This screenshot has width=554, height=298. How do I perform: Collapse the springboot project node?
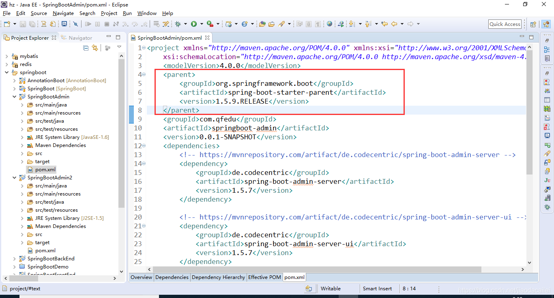pyautogui.click(x=7, y=72)
